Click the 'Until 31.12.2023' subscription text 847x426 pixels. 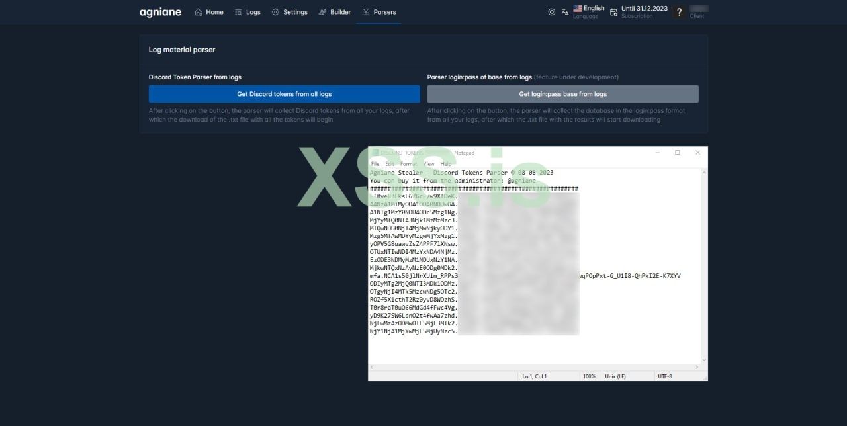[645, 9]
